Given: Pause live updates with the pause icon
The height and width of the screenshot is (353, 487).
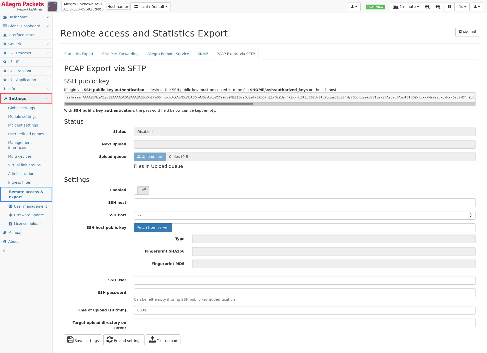Looking at the screenshot, I should click(450, 7).
